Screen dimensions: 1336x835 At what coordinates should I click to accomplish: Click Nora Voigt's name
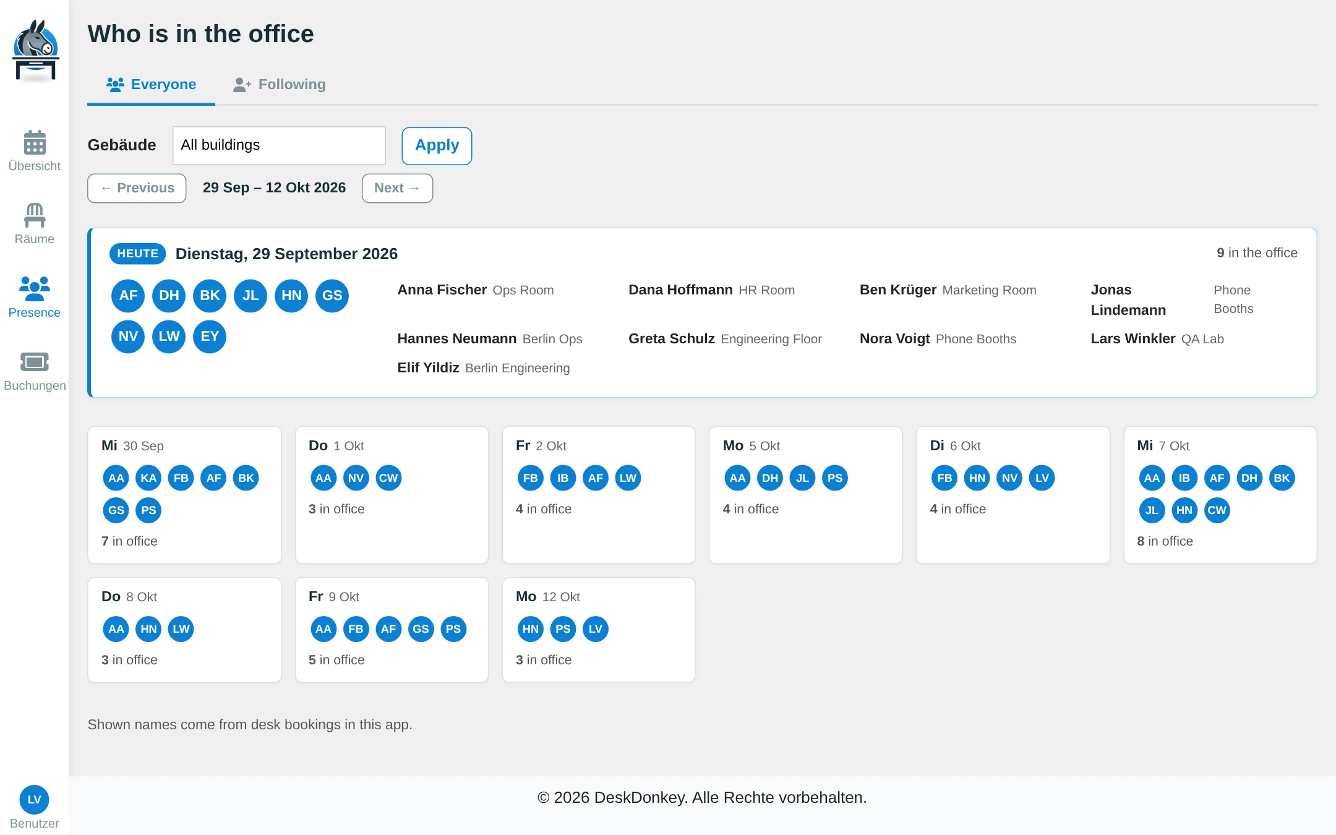pyautogui.click(x=894, y=338)
